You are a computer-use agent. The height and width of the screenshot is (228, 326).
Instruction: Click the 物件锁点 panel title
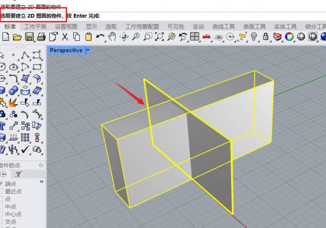(10, 165)
